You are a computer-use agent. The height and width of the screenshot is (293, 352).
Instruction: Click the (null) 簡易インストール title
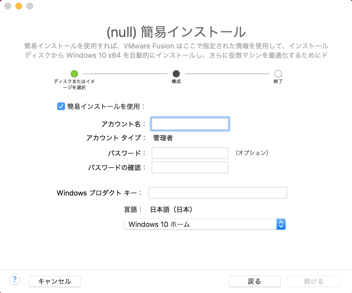[x=176, y=32]
